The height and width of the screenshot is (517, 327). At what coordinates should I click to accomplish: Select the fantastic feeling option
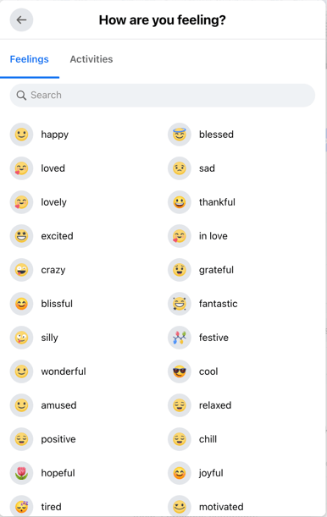pos(241,304)
